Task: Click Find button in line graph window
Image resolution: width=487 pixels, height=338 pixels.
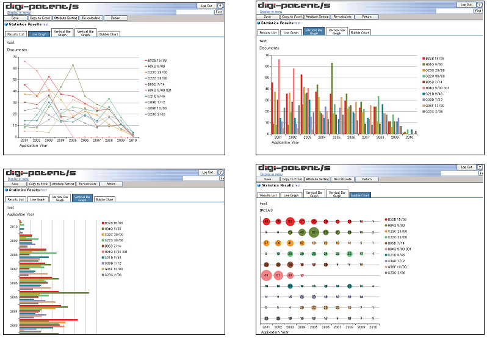Action: (218, 12)
